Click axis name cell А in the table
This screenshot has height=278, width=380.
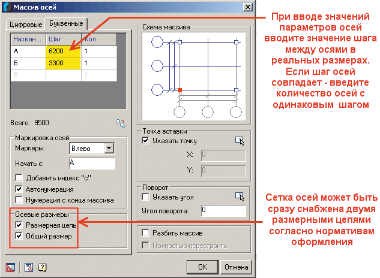(28, 51)
